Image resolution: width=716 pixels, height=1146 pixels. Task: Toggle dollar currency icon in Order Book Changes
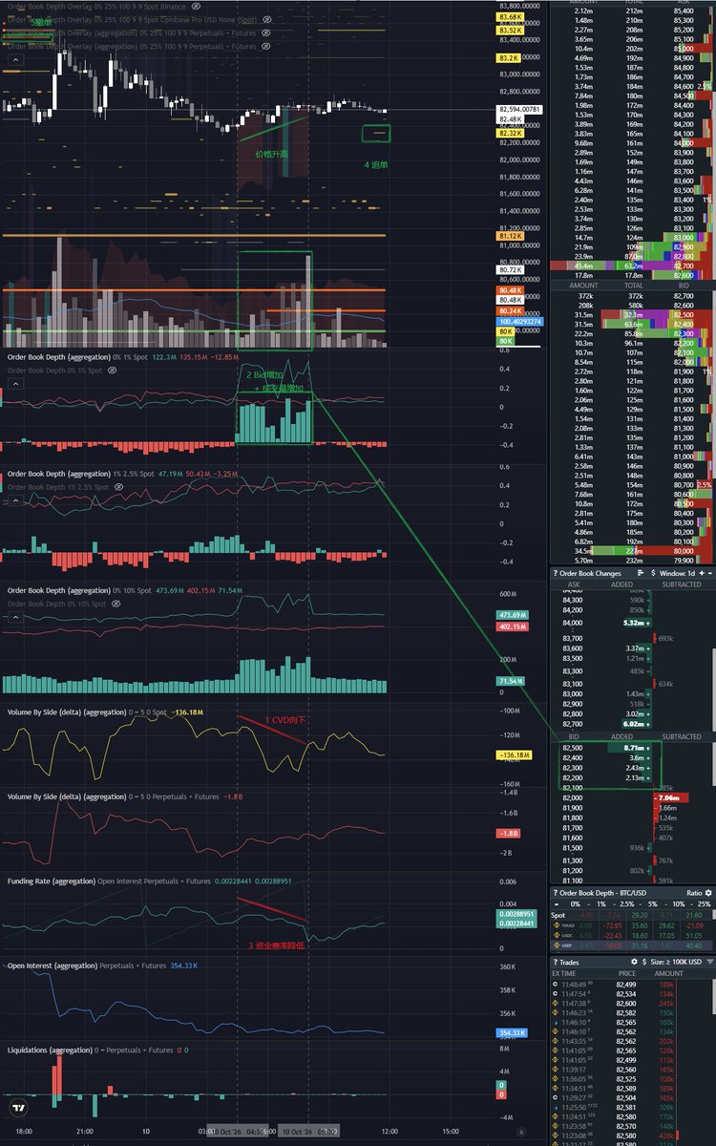pos(652,573)
